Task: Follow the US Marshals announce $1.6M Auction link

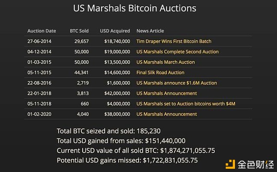Action: tap(176, 83)
